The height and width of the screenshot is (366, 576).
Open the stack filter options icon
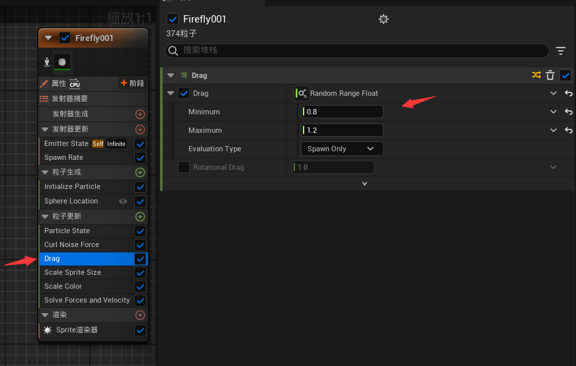(x=561, y=51)
